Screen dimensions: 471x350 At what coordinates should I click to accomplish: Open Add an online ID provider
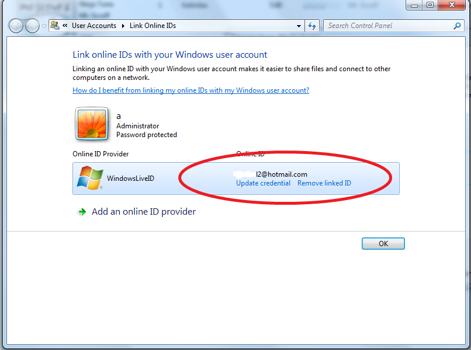pyautogui.click(x=144, y=212)
